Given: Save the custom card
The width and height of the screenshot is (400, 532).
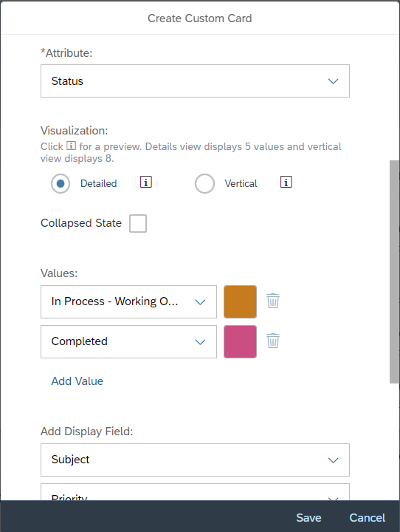Looking at the screenshot, I should click(308, 518).
